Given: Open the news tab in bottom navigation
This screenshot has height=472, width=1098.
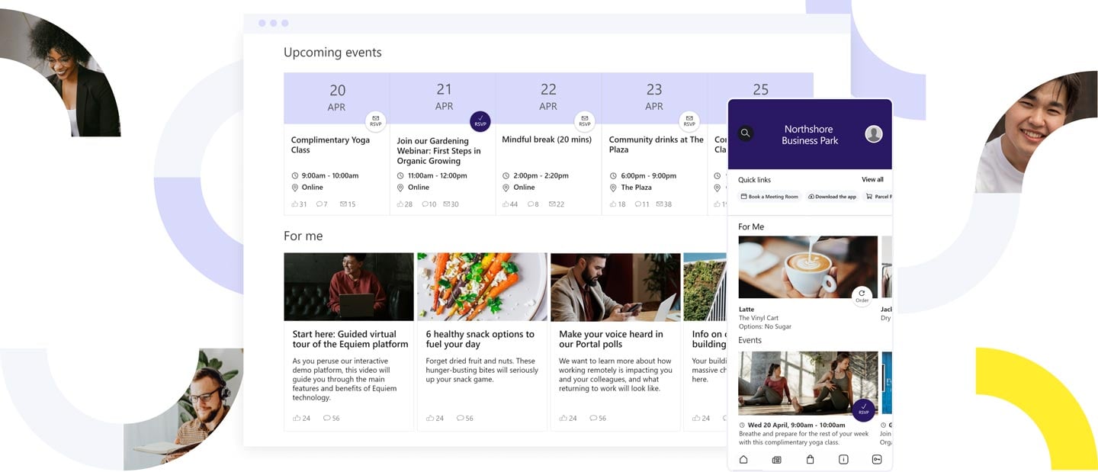Looking at the screenshot, I should (x=776, y=459).
